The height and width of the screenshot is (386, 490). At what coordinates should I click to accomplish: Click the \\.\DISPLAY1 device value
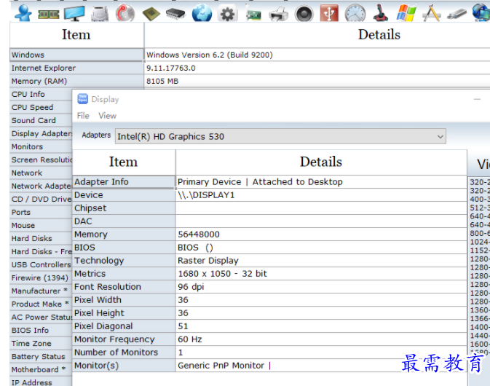[x=321, y=195]
